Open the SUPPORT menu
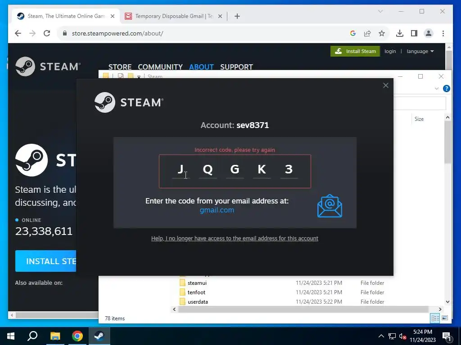 point(236,67)
